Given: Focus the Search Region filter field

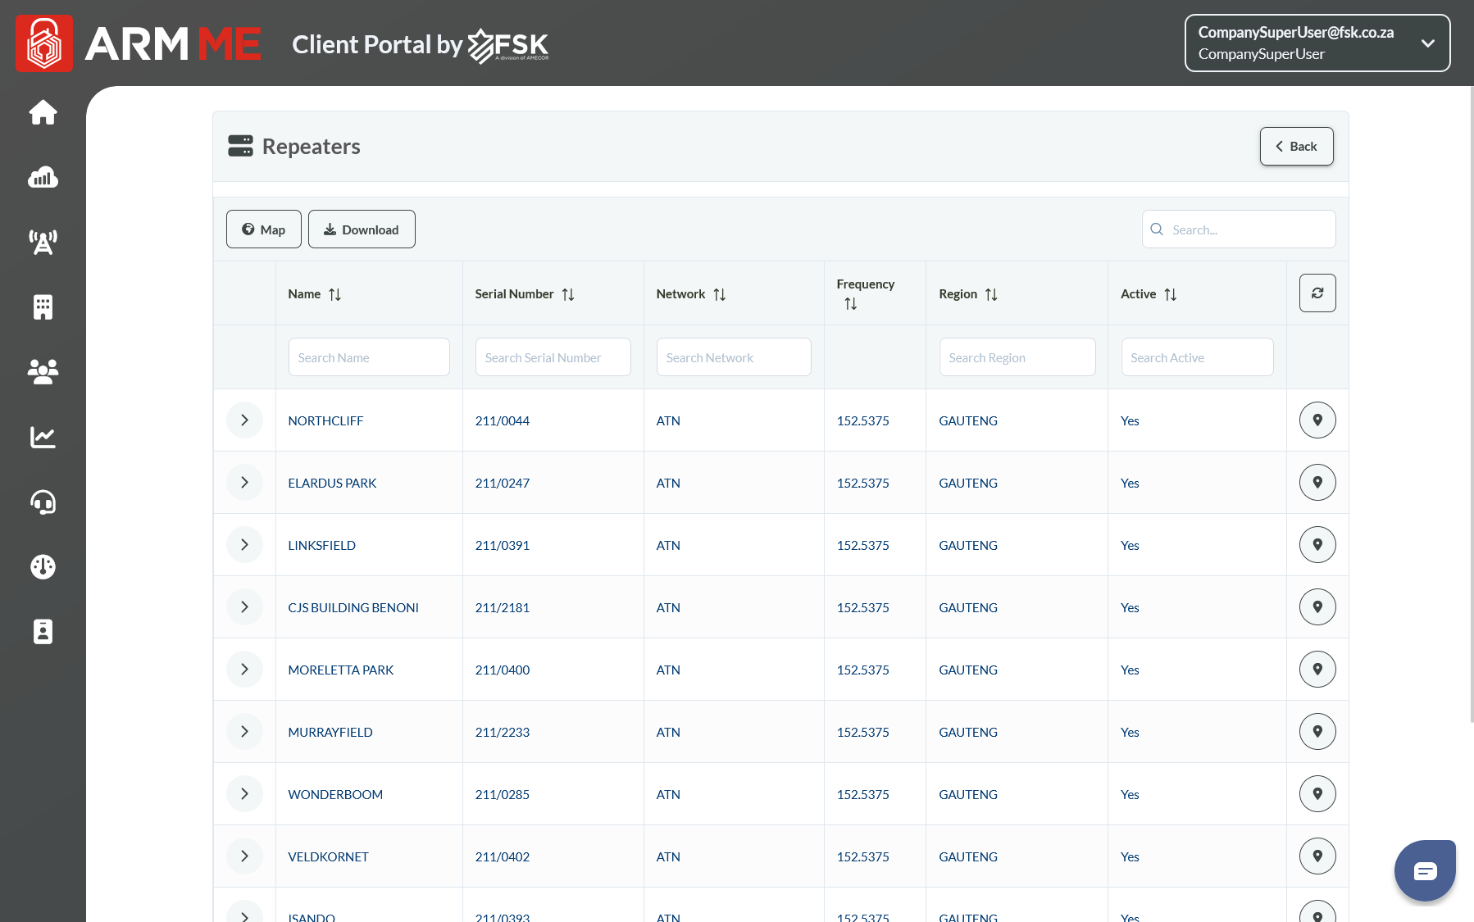Looking at the screenshot, I should (x=1017, y=357).
